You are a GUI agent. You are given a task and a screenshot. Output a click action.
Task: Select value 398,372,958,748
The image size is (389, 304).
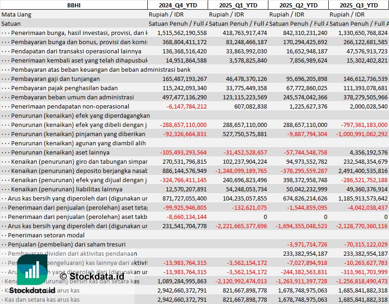[305, 180]
